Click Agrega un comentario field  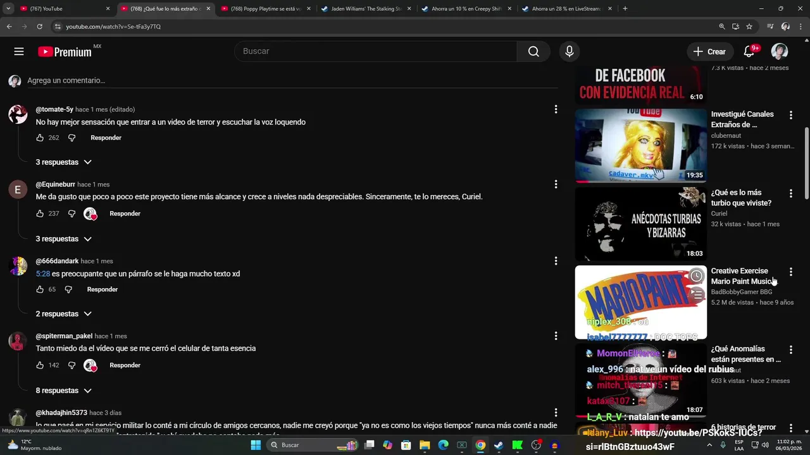pos(292,81)
